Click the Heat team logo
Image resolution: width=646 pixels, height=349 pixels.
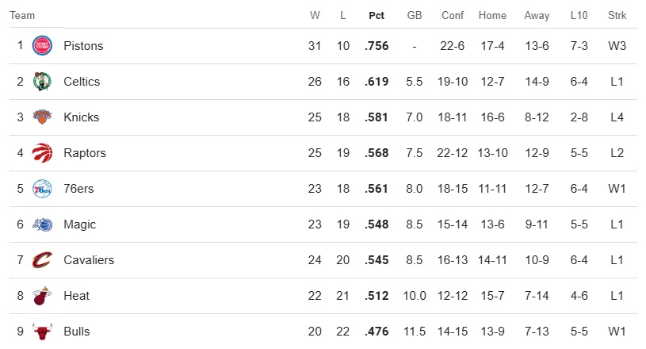tap(42, 296)
